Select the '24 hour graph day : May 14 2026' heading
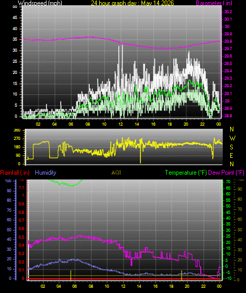Screen dimensions: 246x293 click(133, 3)
